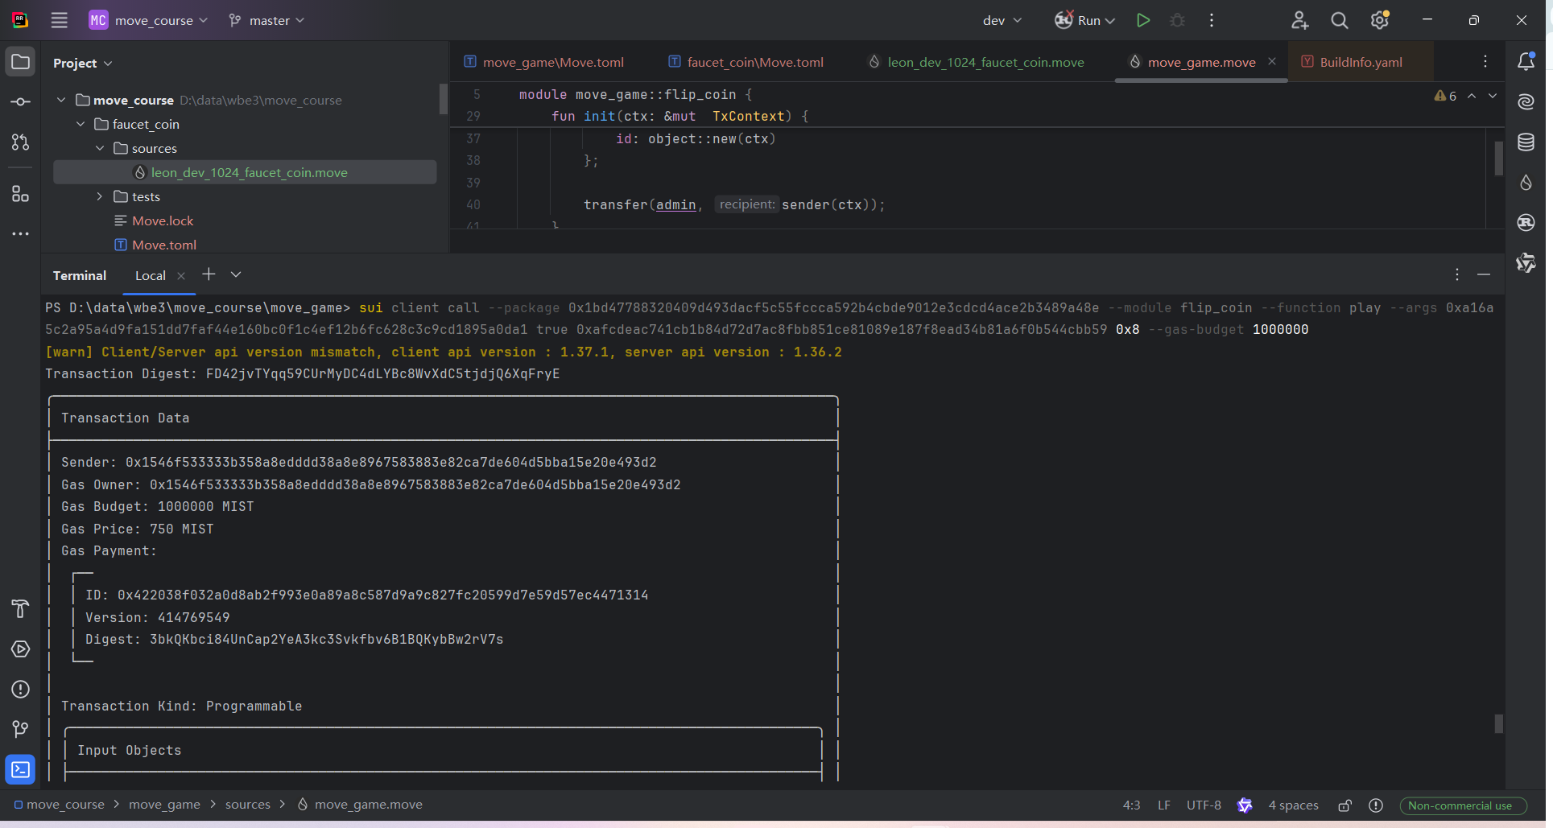The image size is (1553, 828).
Task: Collapse the move_course root folder
Action: coord(61,100)
